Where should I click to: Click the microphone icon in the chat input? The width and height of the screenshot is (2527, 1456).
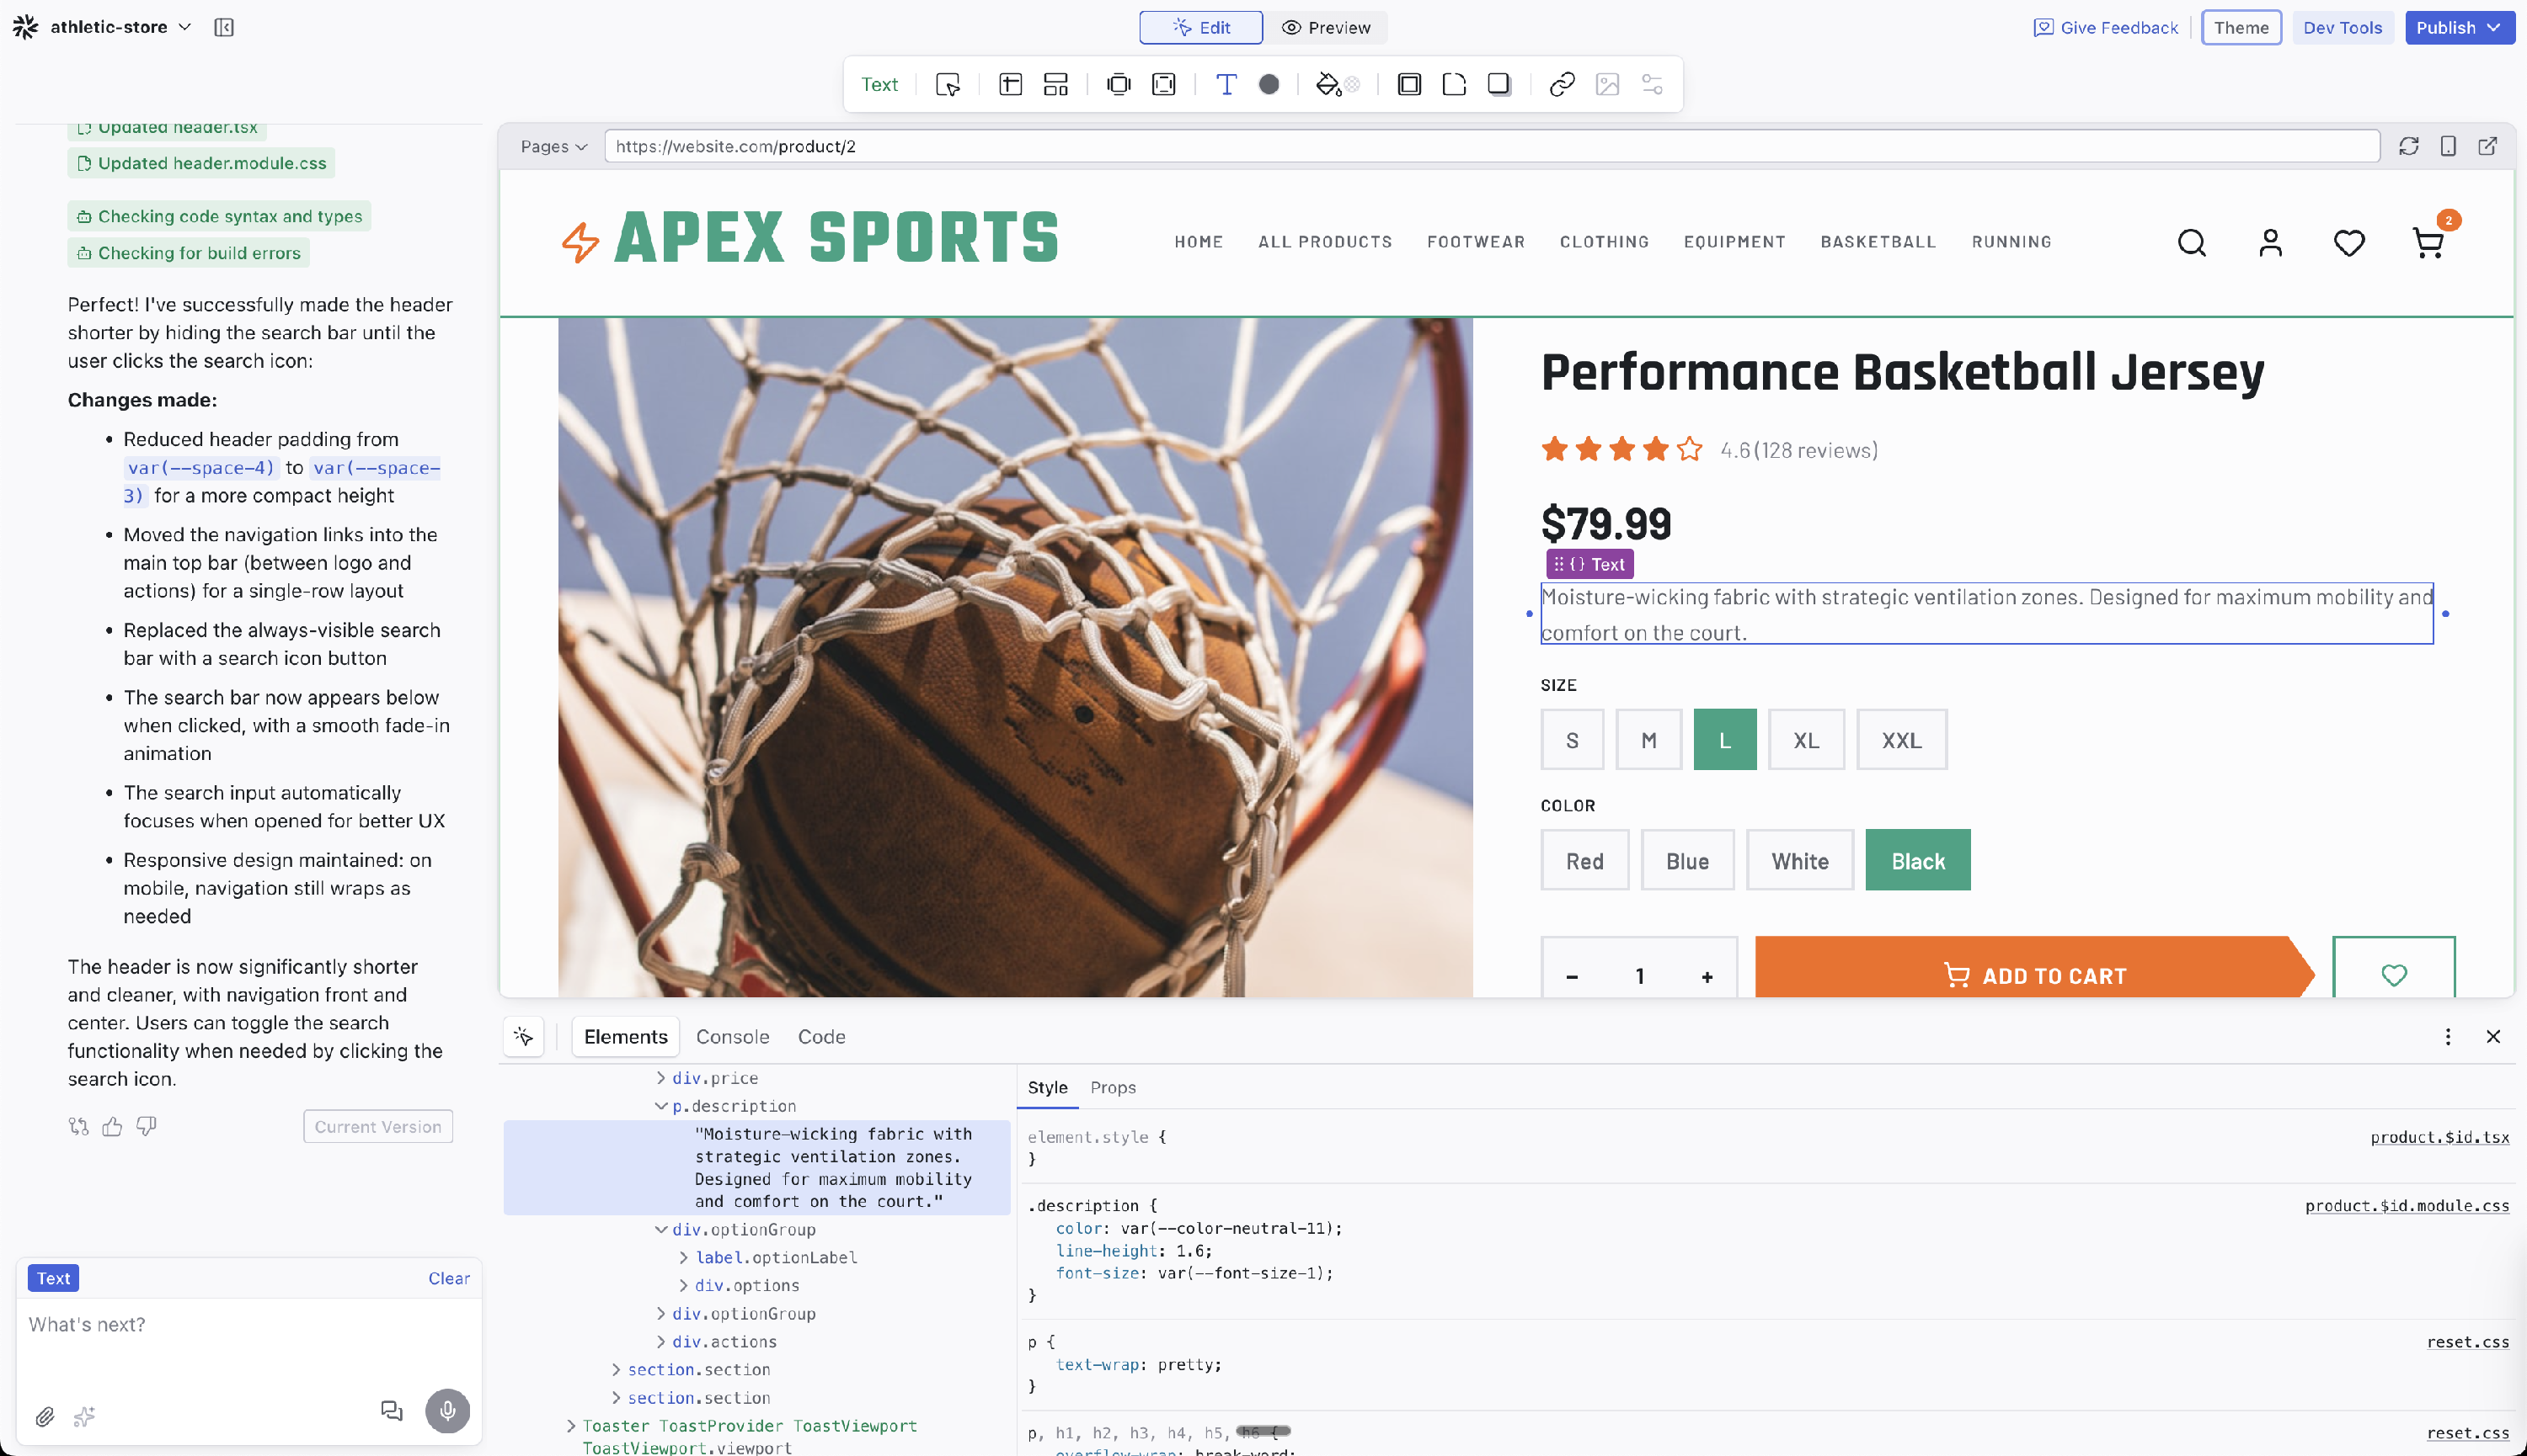point(447,1411)
